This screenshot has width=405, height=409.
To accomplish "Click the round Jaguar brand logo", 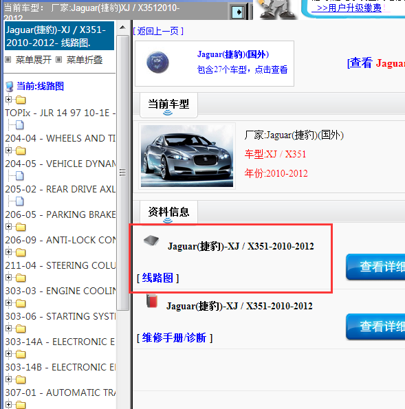I will pos(157,63).
